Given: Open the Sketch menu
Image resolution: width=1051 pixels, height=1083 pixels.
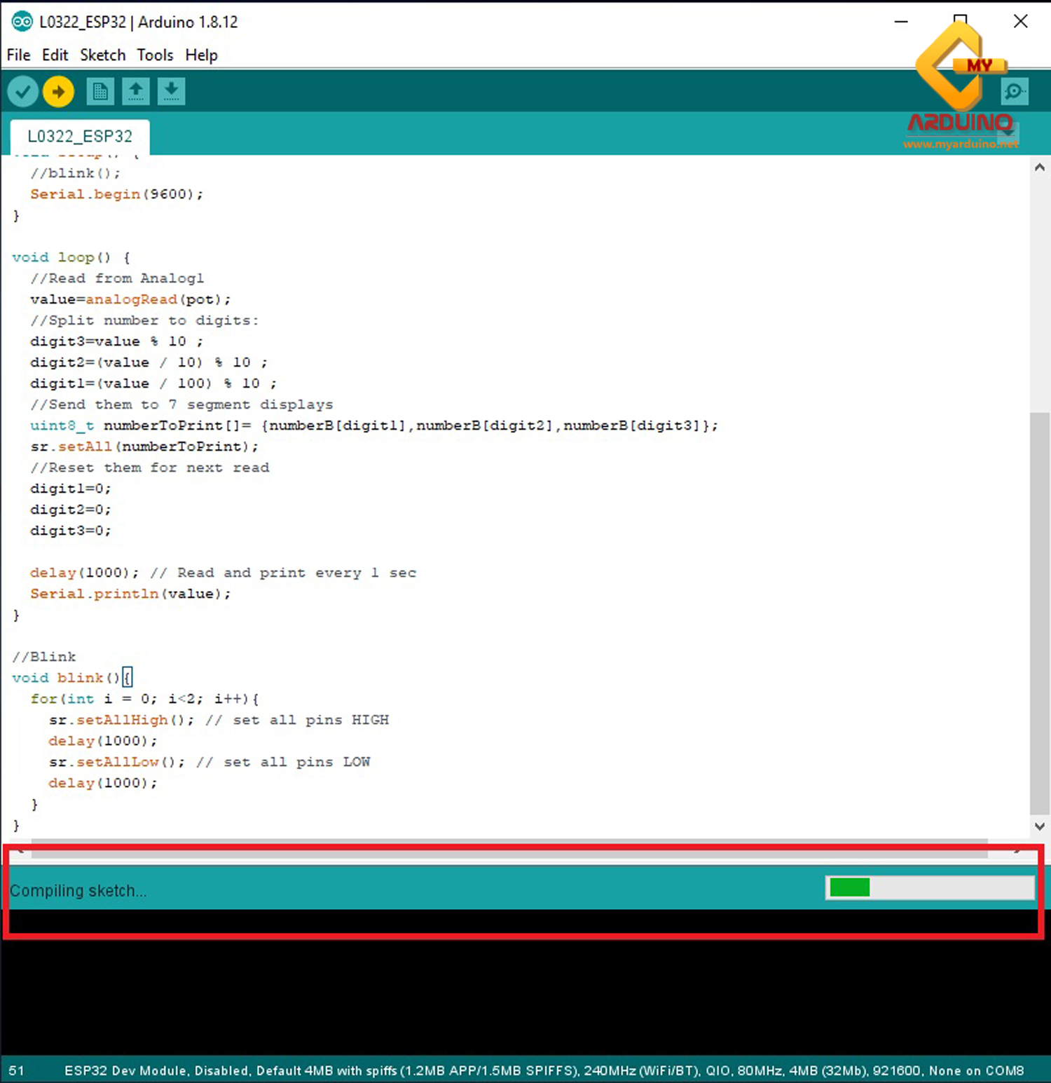Looking at the screenshot, I should click(102, 55).
